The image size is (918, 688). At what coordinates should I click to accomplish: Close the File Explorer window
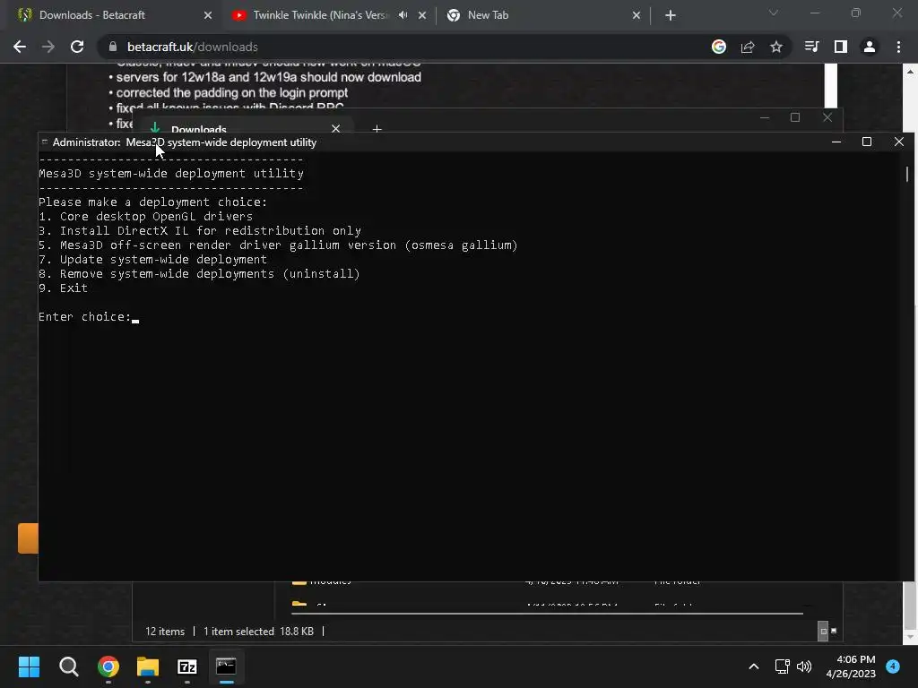pyautogui.click(x=827, y=117)
